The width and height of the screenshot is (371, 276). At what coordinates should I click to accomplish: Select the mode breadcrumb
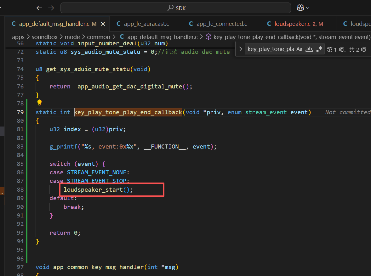pyautogui.click(x=72, y=37)
